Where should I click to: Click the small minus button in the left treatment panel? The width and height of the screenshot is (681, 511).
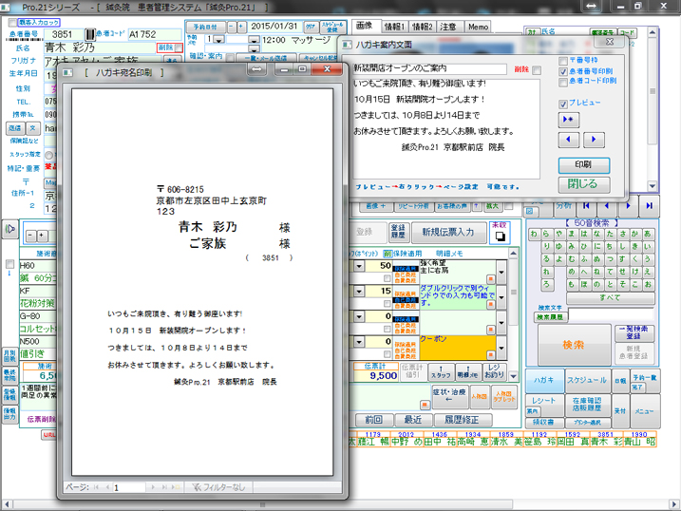pyautogui.click(x=30, y=236)
